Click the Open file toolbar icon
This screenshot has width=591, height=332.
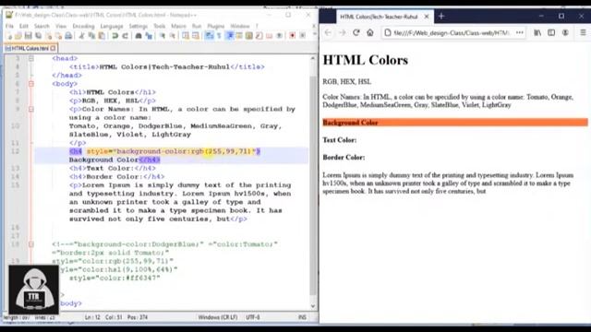(18, 36)
